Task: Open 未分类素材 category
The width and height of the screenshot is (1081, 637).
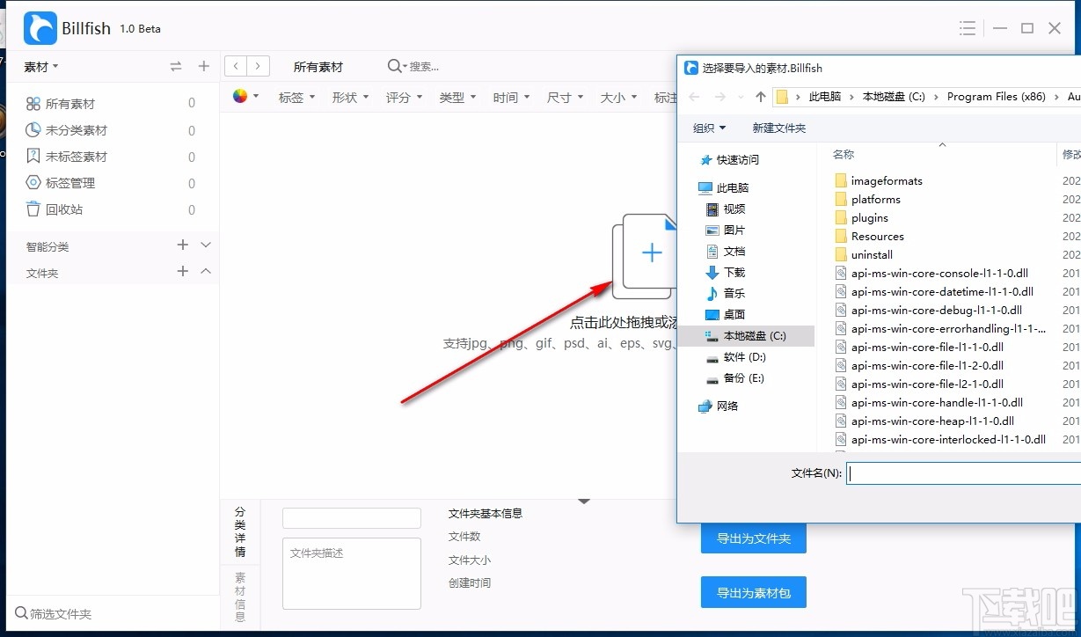Action: (x=76, y=129)
